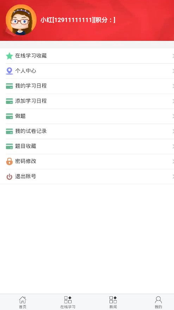This screenshot has height=310, width=174.
Task: Choose 退出账号 to log out
Action: [x=87, y=176]
